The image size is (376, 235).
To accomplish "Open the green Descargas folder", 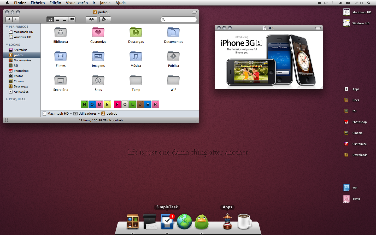I will (136, 32).
